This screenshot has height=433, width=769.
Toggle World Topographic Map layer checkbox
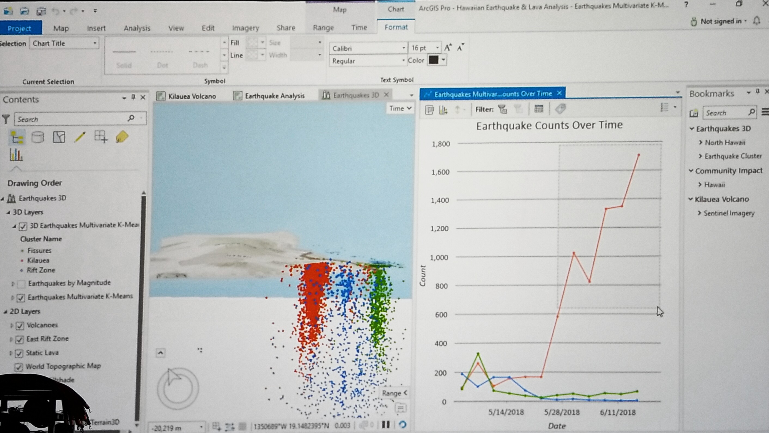19,367
